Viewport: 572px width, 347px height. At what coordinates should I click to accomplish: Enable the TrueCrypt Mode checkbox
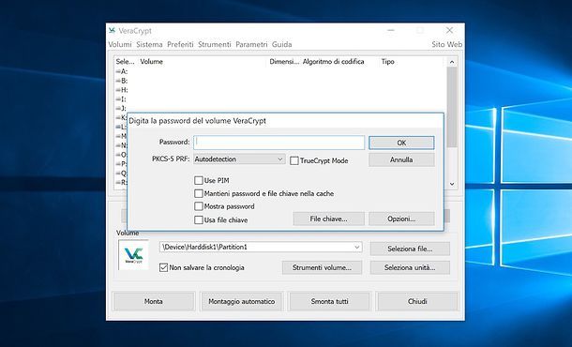294,160
